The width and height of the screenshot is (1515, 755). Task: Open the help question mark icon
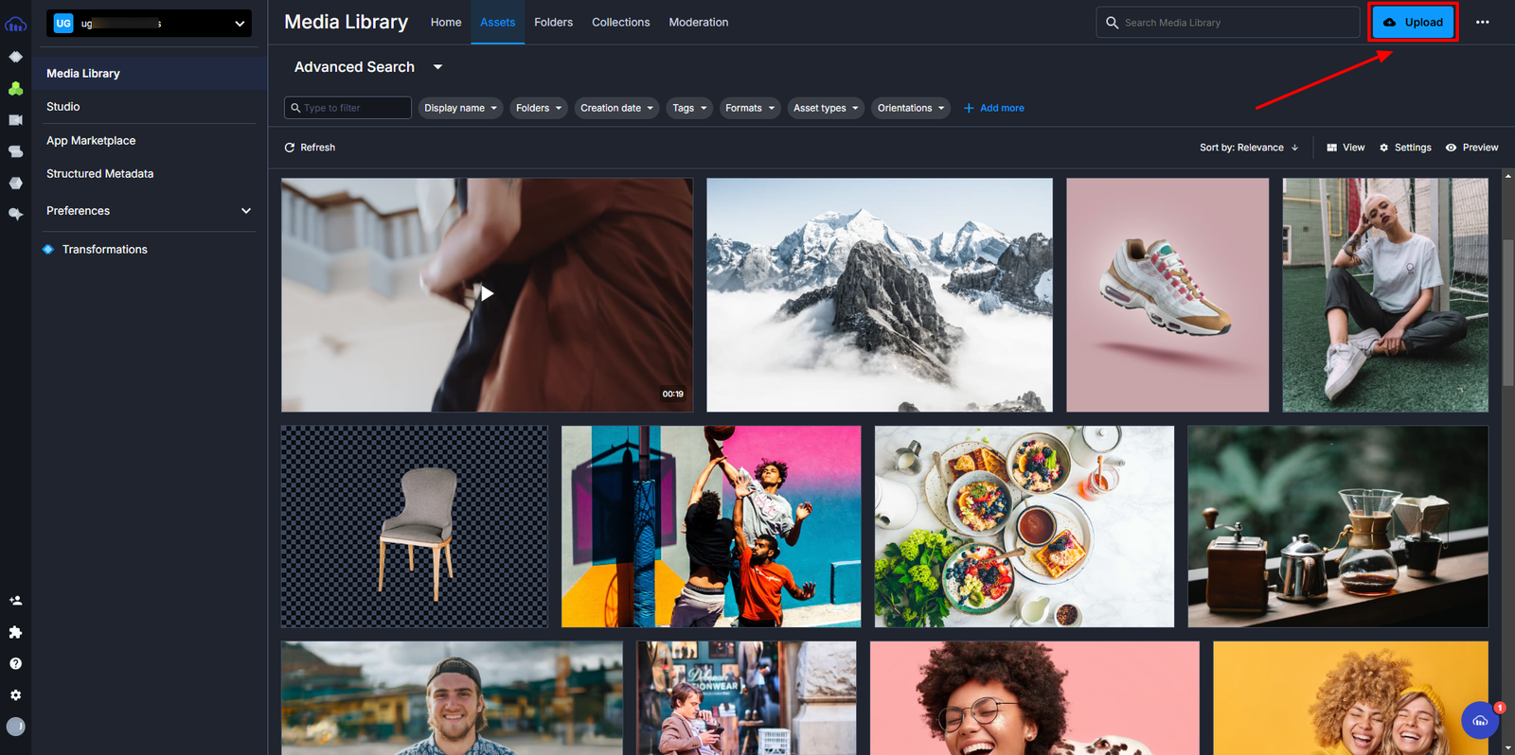pyautogui.click(x=15, y=663)
